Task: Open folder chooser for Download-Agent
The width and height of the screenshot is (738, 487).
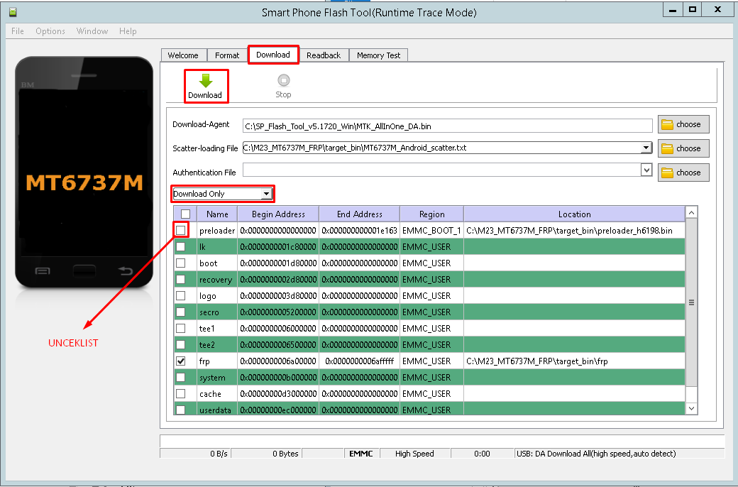Action: click(x=682, y=124)
